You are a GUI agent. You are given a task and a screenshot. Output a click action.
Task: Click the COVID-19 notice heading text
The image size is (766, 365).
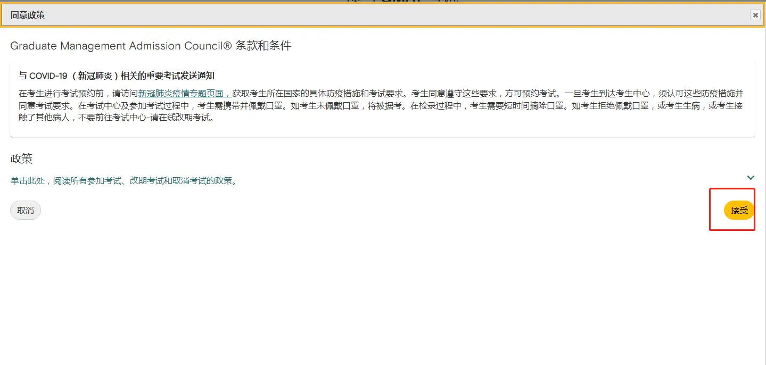117,76
